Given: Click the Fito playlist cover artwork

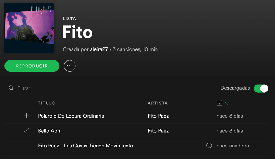Looking at the screenshot, I should tap(29, 28).
